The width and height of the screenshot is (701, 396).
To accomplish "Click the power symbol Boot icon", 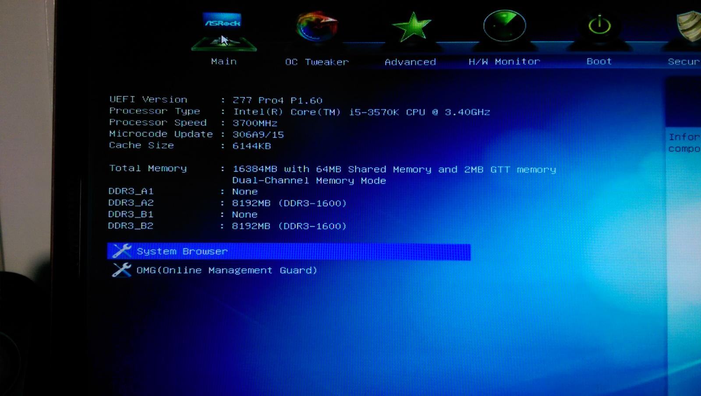I will click(x=599, y=26).
